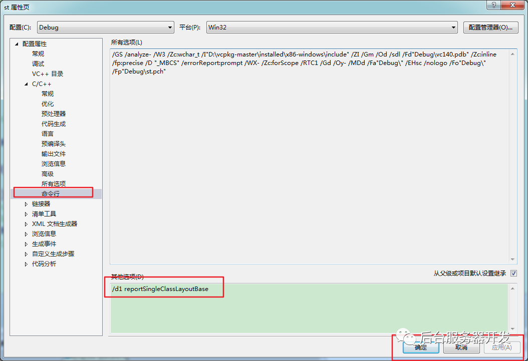
Task: Collapse the 配置属性 root node
Action: (17, 44)
